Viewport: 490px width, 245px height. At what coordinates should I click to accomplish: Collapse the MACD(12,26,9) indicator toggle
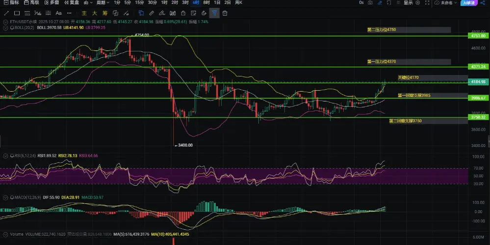5,197
